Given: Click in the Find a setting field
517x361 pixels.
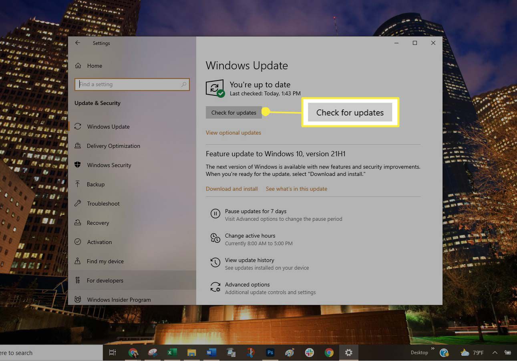Looking at the screenshot, I should pos(132,85).
